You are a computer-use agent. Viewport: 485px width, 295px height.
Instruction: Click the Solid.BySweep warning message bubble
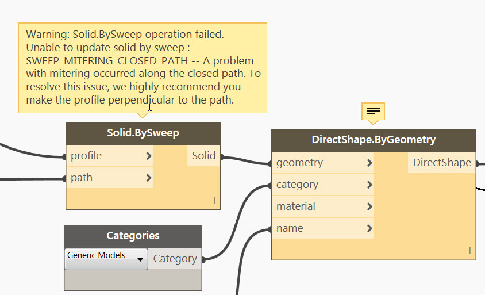[143, 68]
